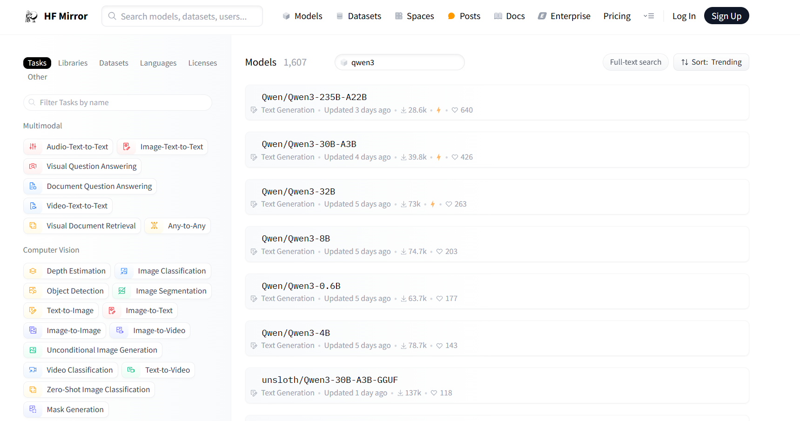Click the Video-Text-to-Text task icon
This screenshot has width=800, height=421.
[33, 206]
